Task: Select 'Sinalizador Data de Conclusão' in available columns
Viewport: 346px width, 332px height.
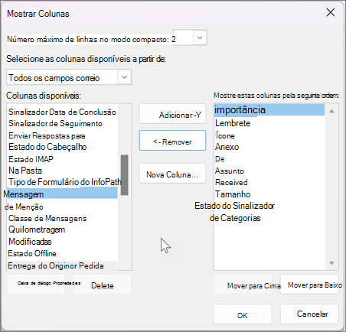Action: tap(62, 112)
